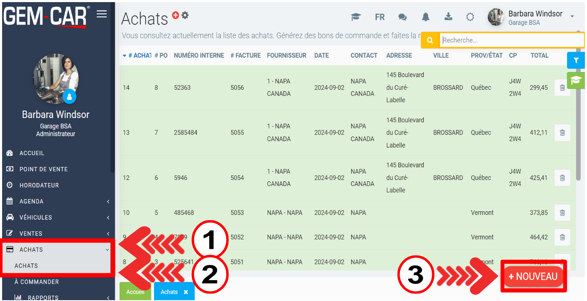Open settings gear beside Achats title
Screen dimensions: 587x301
pyautogui.click(x=185, y=16)
